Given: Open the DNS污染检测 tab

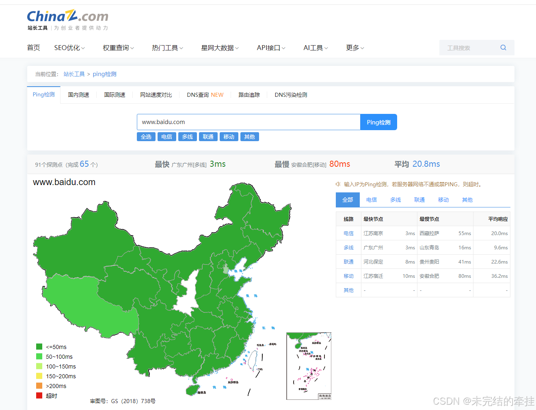Looking at the screenshot, I should point(291,95).
